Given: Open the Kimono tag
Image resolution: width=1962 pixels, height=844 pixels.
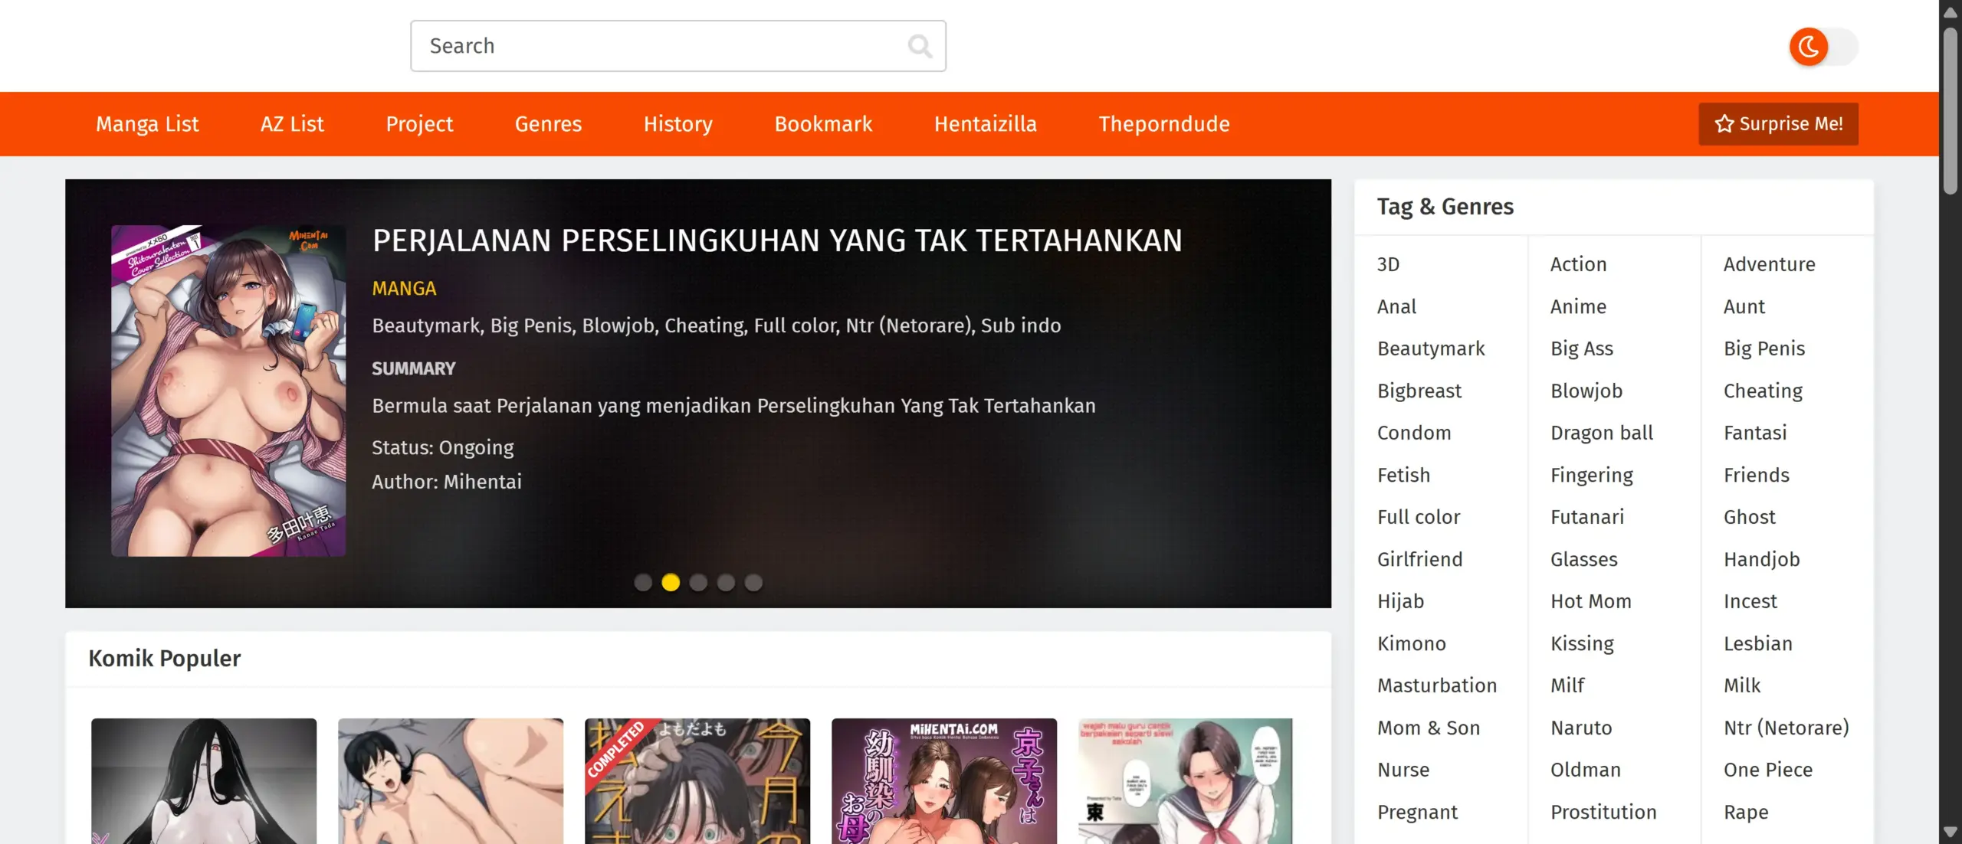Looking at the screenshot, I should (1412, 643).
